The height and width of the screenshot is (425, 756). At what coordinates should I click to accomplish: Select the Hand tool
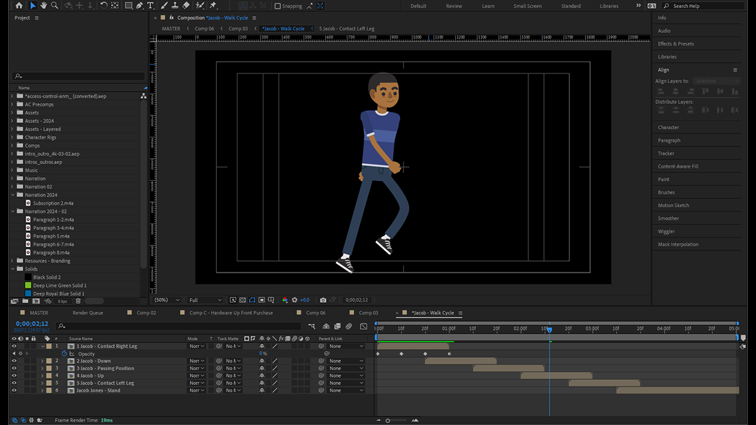(44, 5)
